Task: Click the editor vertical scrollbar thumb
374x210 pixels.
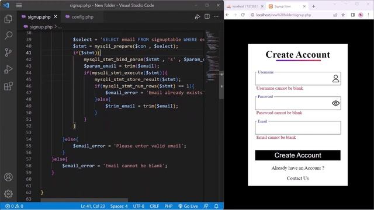Action: (221, 85)
